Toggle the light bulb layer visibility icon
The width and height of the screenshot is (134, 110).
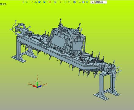(x=92, y=2)
